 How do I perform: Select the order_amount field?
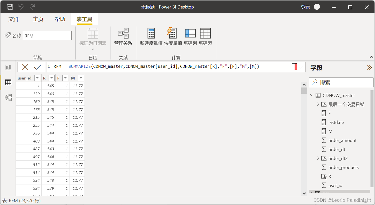tap(342, 140)
